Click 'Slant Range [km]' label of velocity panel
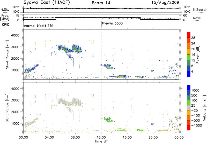The width and height of the screenshot is (207, 143). pos(7,108)
